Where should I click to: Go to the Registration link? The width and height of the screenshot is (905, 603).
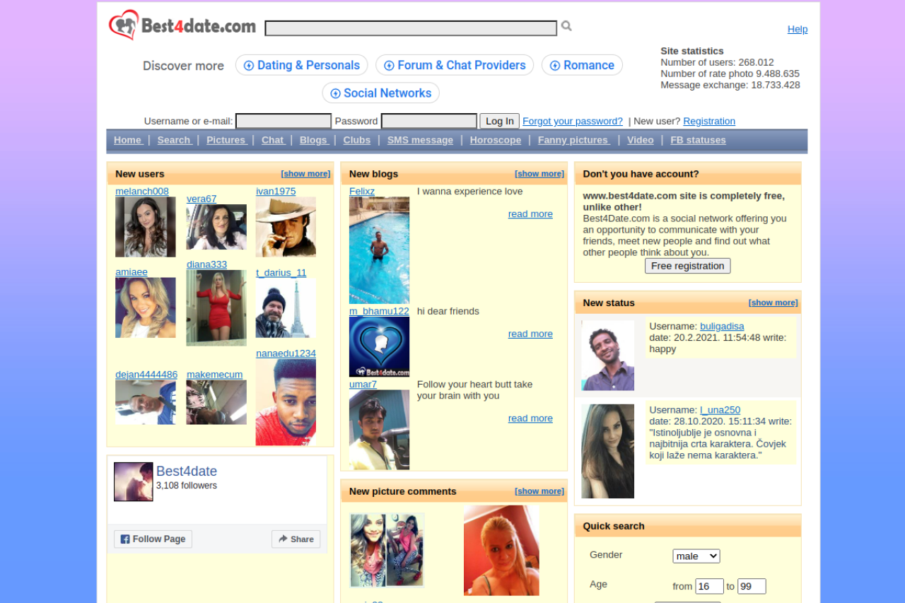(x=709, y=121)
